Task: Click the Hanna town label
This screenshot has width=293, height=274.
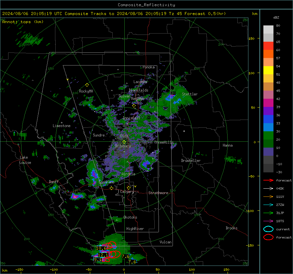Action: 228,145
